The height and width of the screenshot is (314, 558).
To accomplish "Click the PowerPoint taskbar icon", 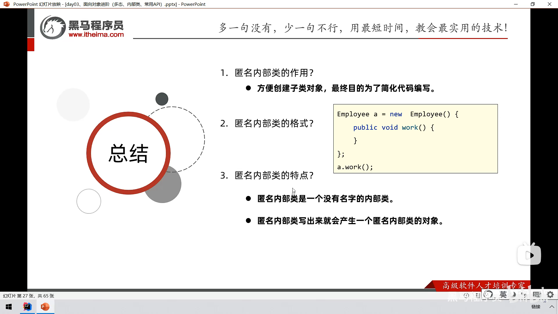I will coord(45,307).
